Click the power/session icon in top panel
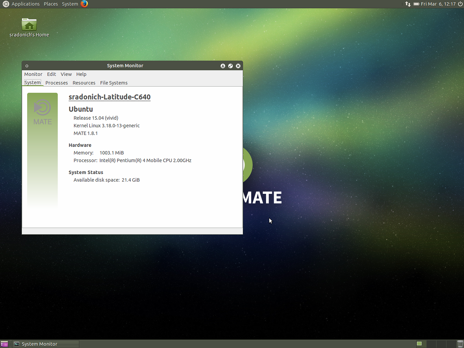The height and width of the screenshot is (348, 464). pos(460,4)
